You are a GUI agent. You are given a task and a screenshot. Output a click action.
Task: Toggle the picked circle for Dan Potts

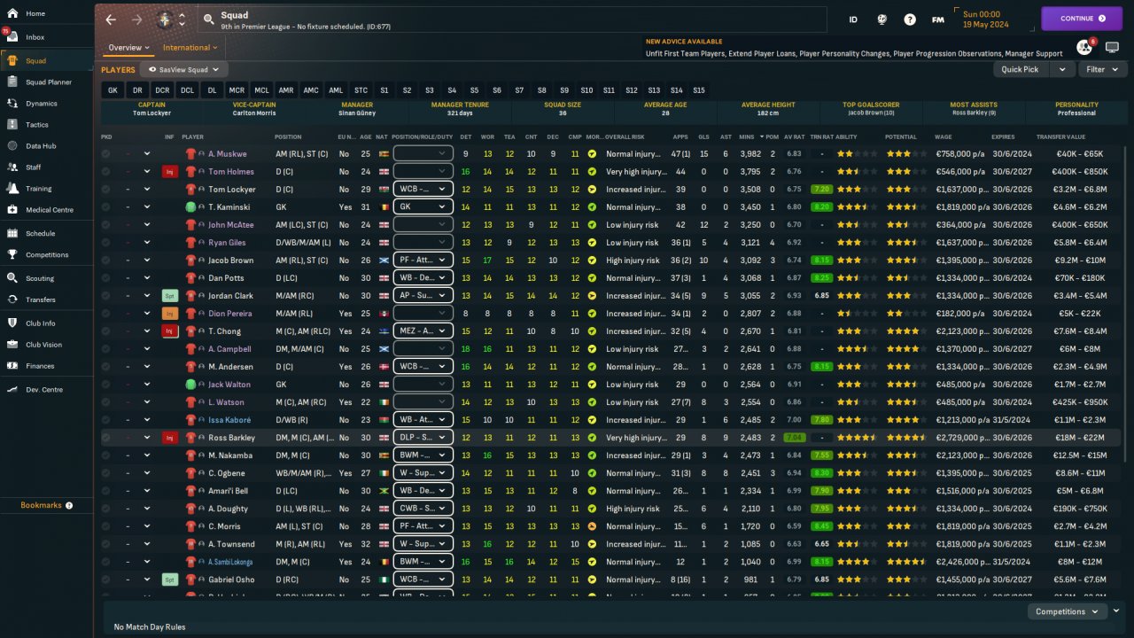click(x=106, y=278)
